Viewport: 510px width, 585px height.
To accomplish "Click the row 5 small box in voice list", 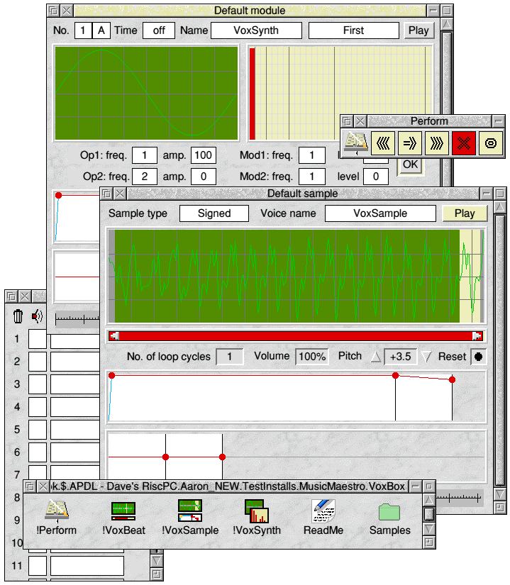I will click(38, 430).
